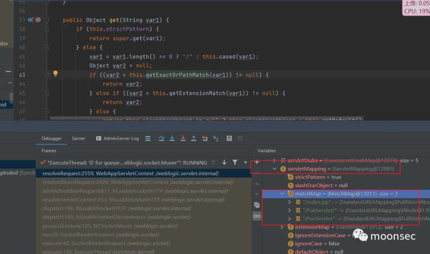This screenshot has height=254, width=430.
Task: Select the next frame down arrow
Action: (x=224, y=162)
